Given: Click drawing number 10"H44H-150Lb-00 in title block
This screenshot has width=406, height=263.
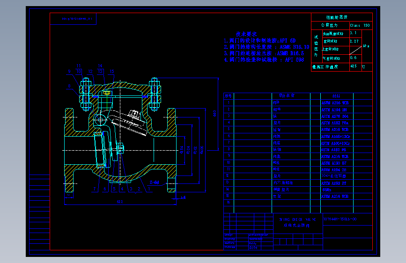Looking at the screenshot, I should 340,219.
